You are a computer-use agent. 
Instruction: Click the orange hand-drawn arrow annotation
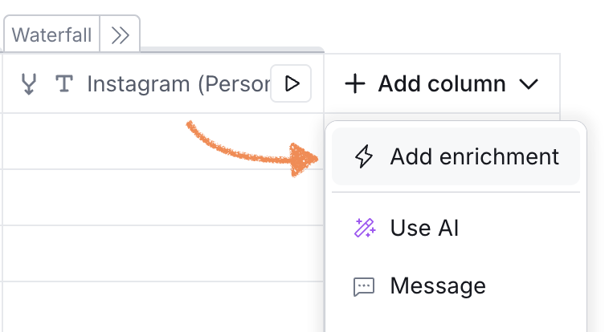tap(252, 149)
